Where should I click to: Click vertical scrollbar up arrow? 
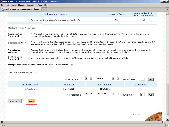(168, 13)
